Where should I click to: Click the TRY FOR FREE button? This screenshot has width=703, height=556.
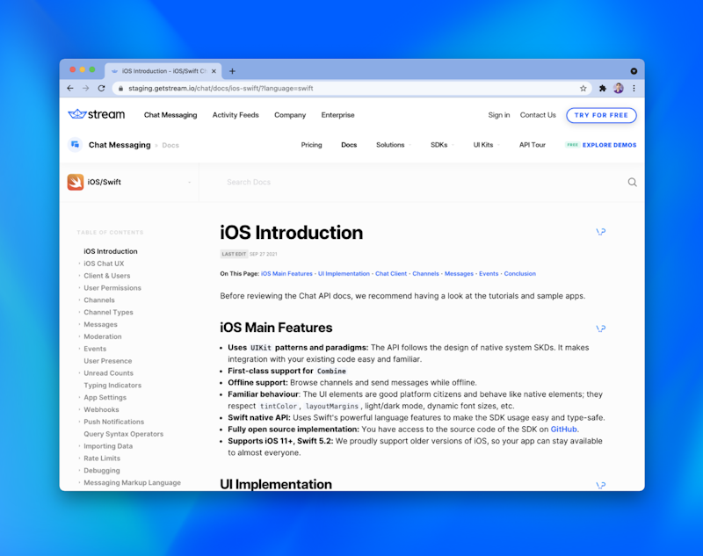601,114
